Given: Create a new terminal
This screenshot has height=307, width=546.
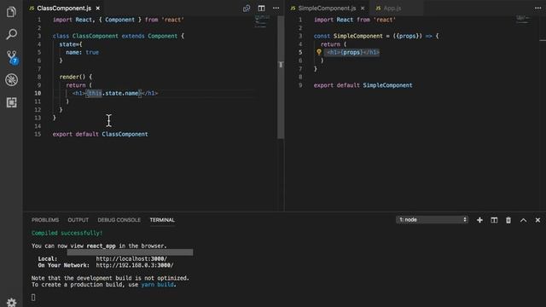Looking at the screenshot, I should point(479,220).
